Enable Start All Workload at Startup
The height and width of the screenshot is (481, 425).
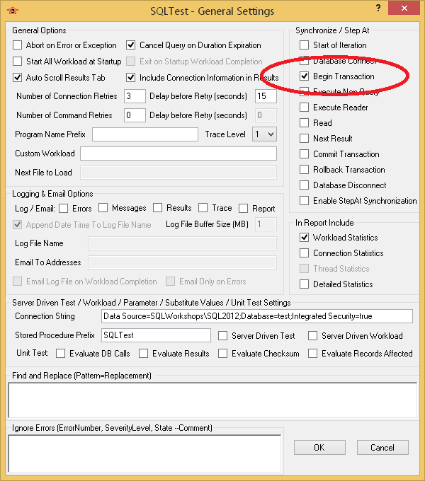[x=18, y=62]
